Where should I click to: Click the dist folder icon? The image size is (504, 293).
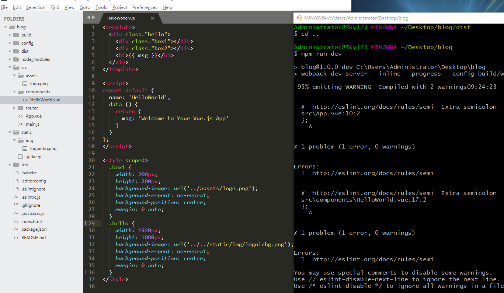tap(16, 51)
